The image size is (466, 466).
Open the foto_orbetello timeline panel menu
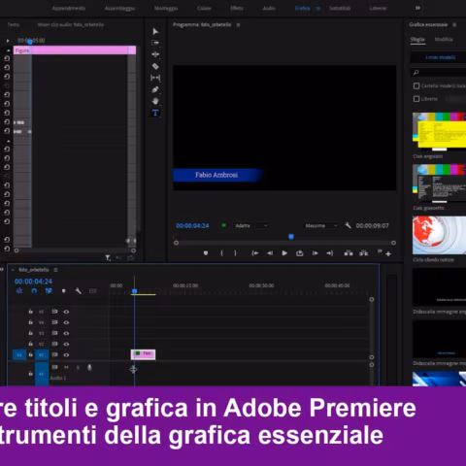click(55, 270)
